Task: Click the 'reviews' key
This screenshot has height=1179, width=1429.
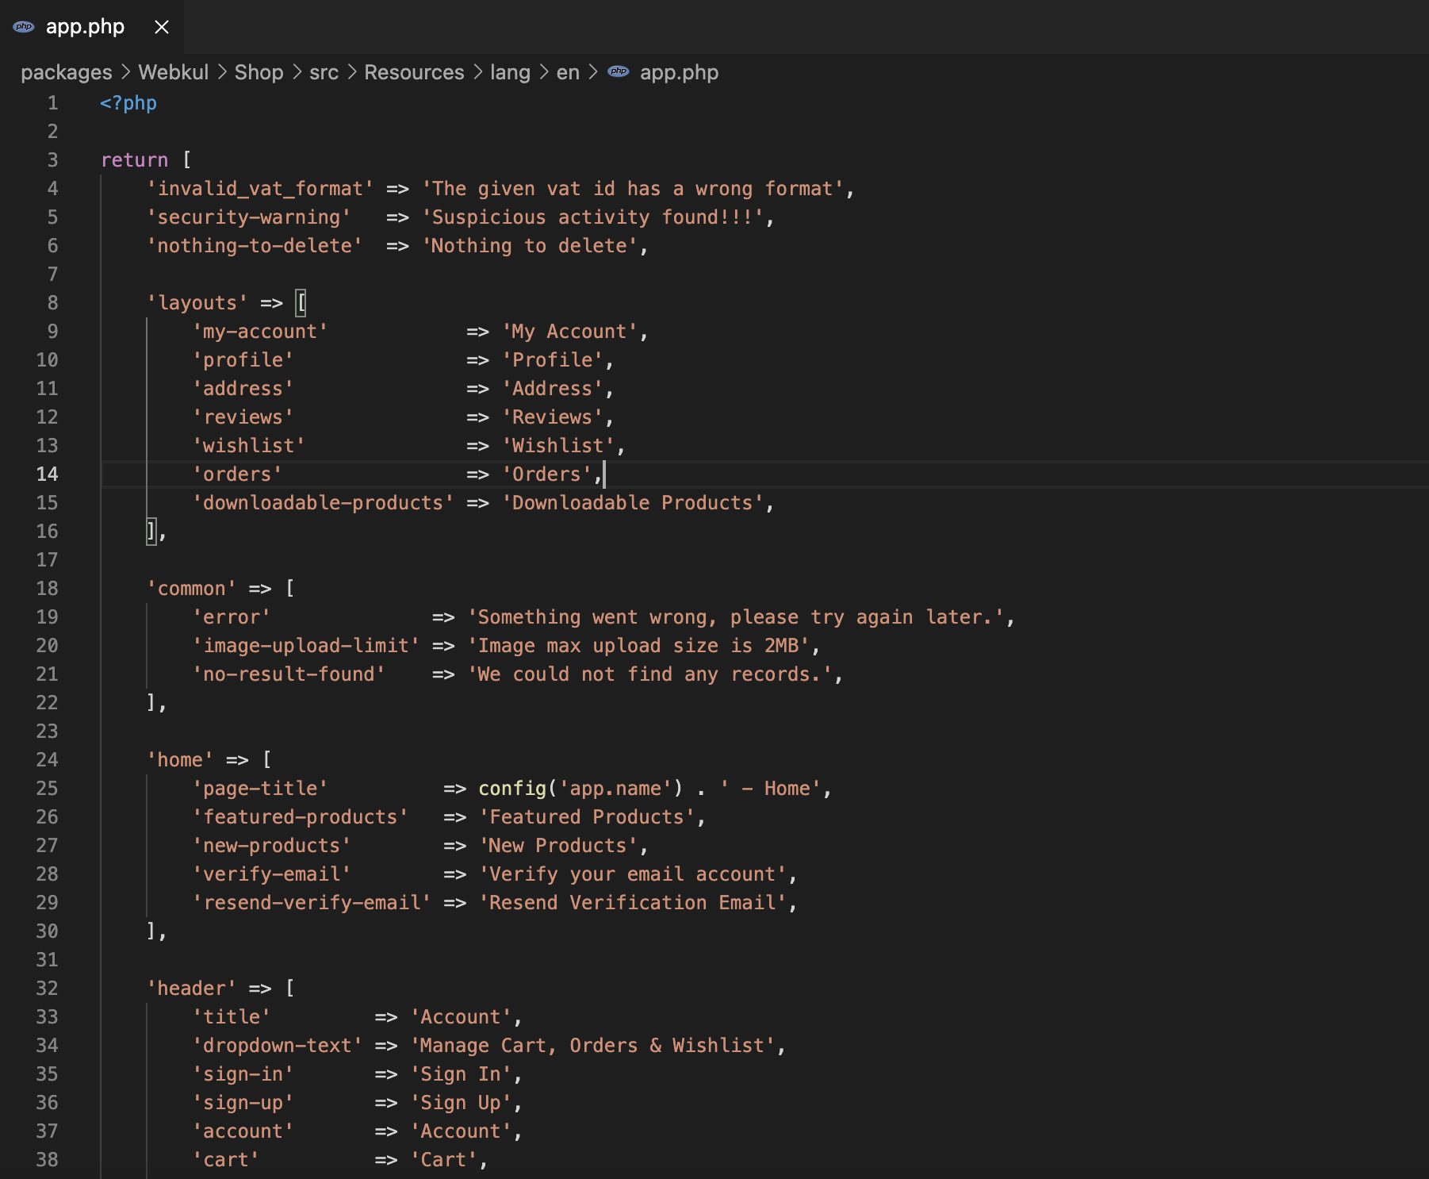Action: point(243,417)
